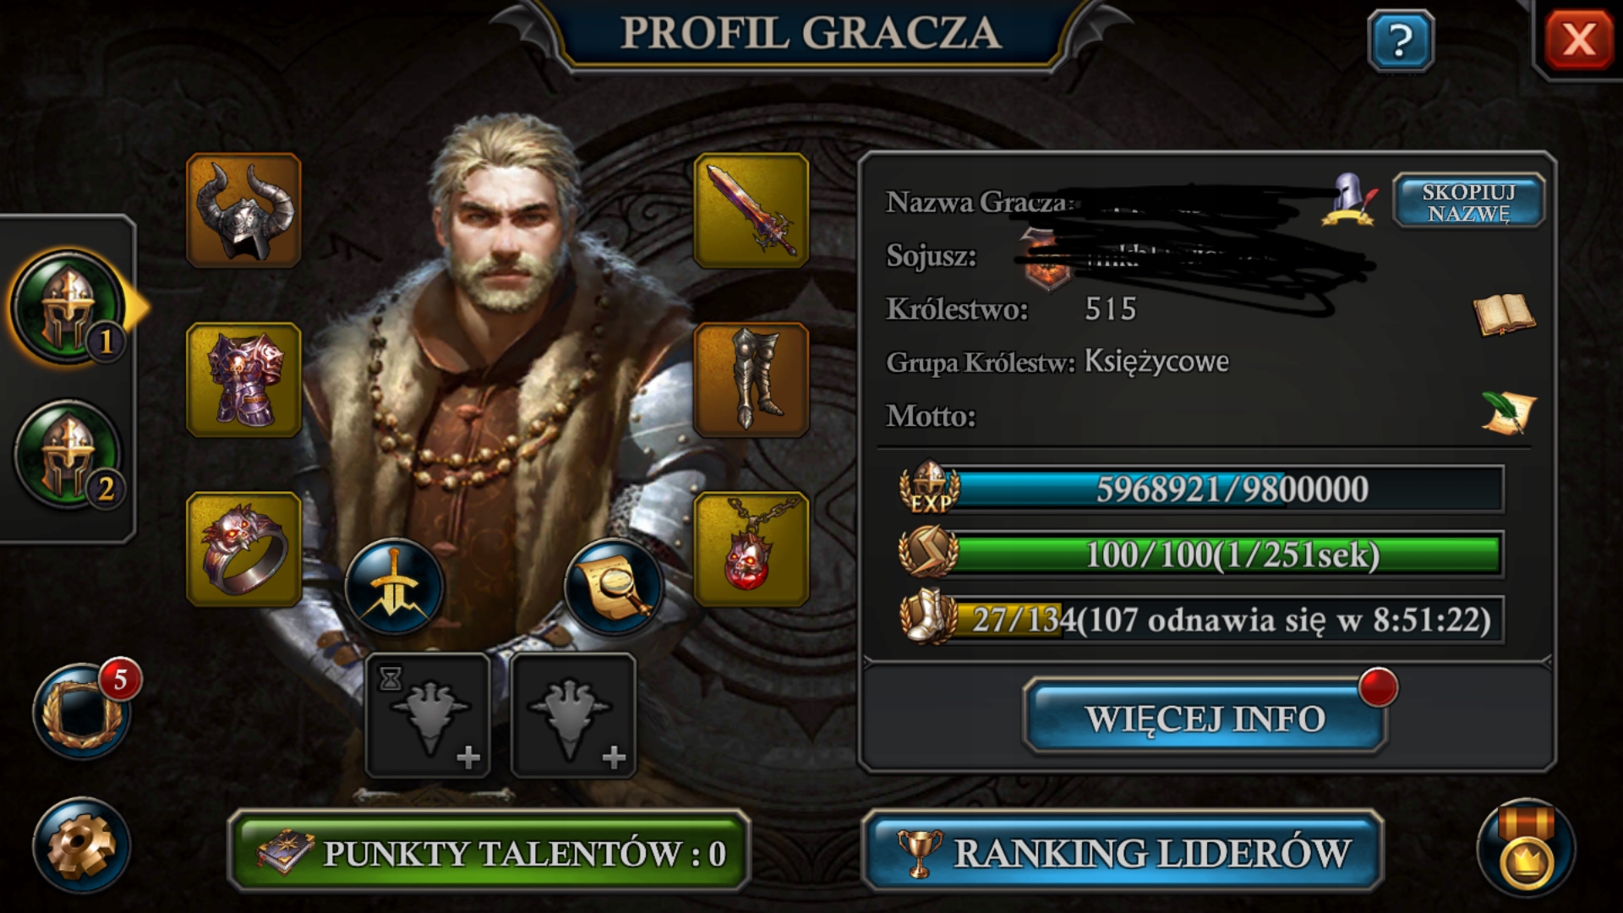Image resolution: width=1623 pixels, height=913 pixels.
Task: Switch to hero preset 1
Action: [x=69, y=306]
